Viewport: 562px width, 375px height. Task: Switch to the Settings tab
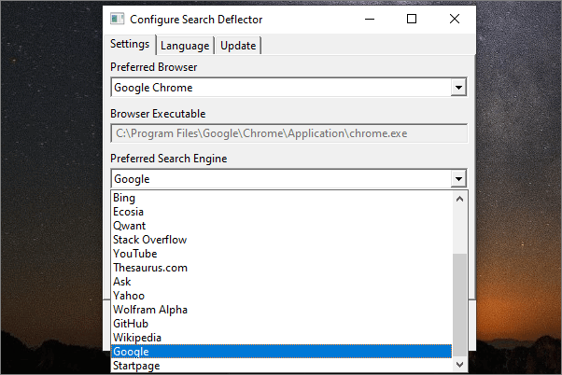tap(130, 44)
